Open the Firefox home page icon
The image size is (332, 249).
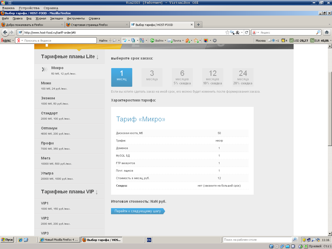coord(327,32)
